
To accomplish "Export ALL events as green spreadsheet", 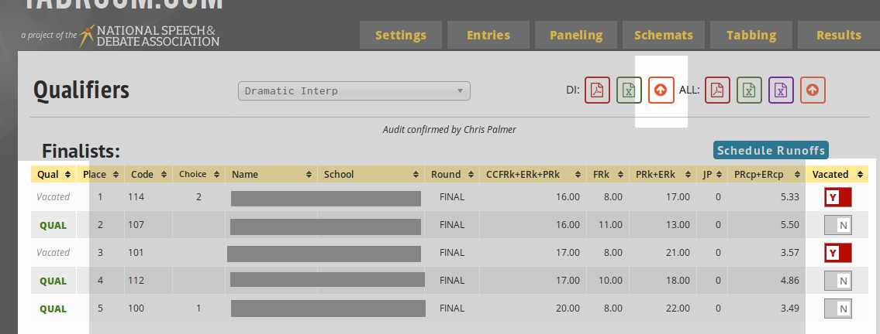I will (749, 90).
